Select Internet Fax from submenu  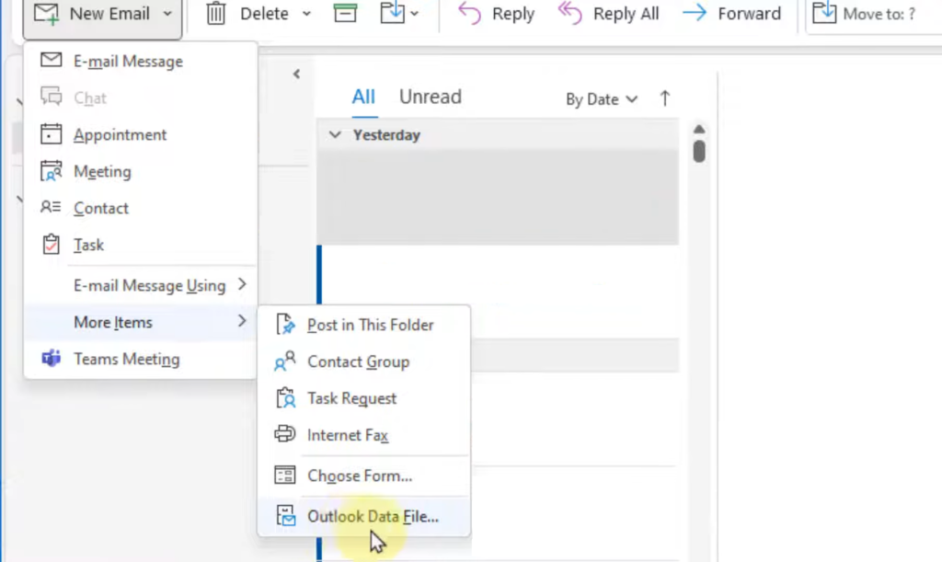click(x=364, y=435)
